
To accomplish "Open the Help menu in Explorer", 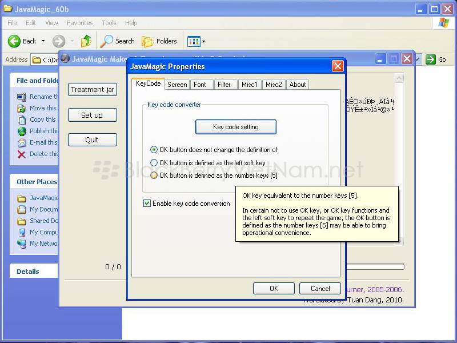I will tap(131, 23).
